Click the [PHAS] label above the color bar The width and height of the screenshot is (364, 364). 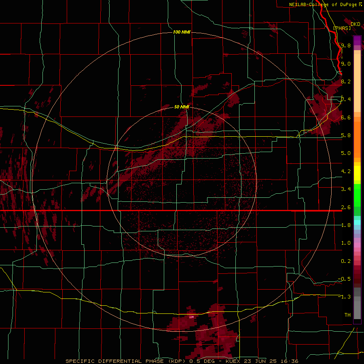(342, 28)
